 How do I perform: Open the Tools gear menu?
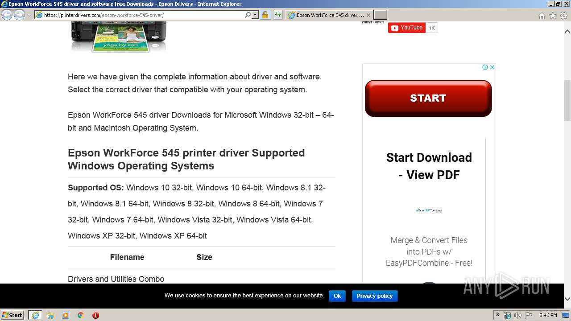563,15
